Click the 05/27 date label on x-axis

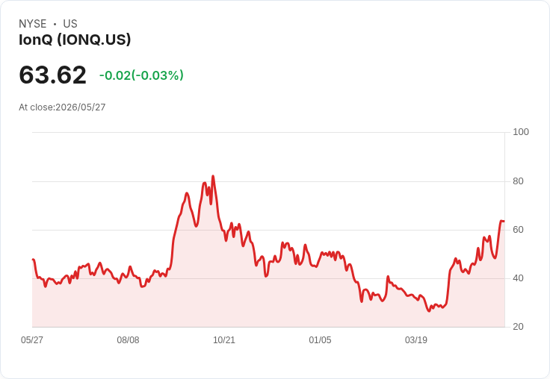point(32,339)
